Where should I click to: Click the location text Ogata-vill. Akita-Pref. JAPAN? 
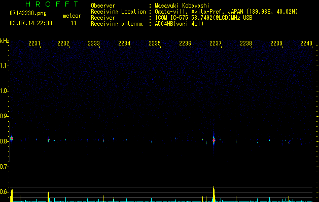tap(199, 12)
